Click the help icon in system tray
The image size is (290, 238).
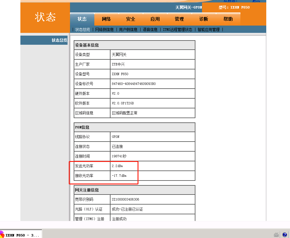coord(285,235)
